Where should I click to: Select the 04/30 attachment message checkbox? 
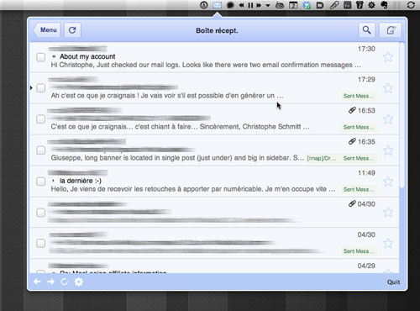[x=41, y=213]
